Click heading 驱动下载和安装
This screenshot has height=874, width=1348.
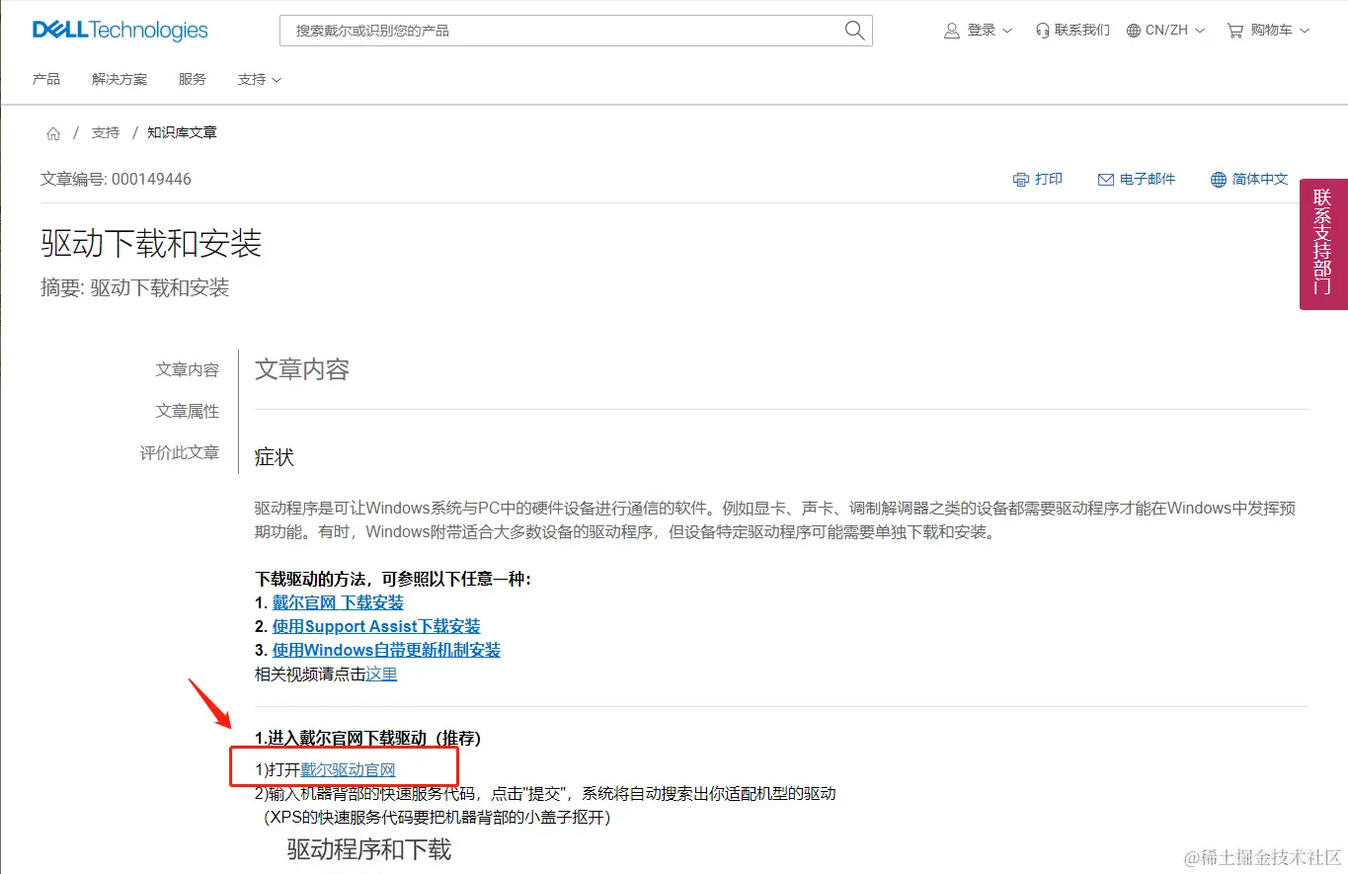click(x=151, y=243)
